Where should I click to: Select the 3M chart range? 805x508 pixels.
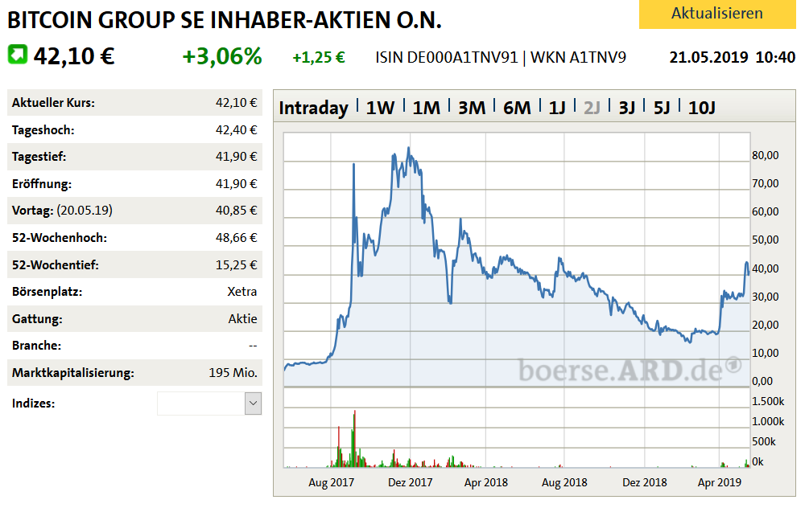471,108
